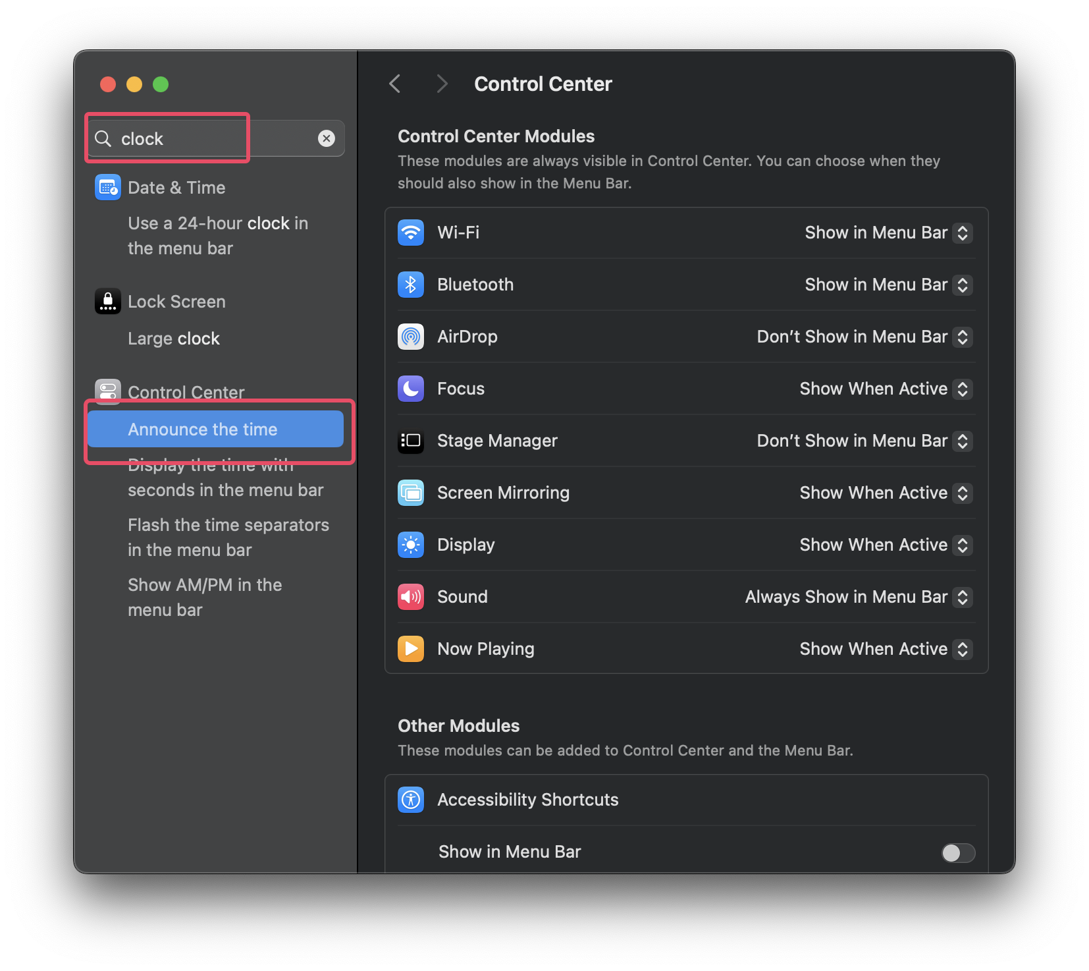Screen dimensions: 1089x971
Task: Click the Focus moon icon
Action: 411,389
